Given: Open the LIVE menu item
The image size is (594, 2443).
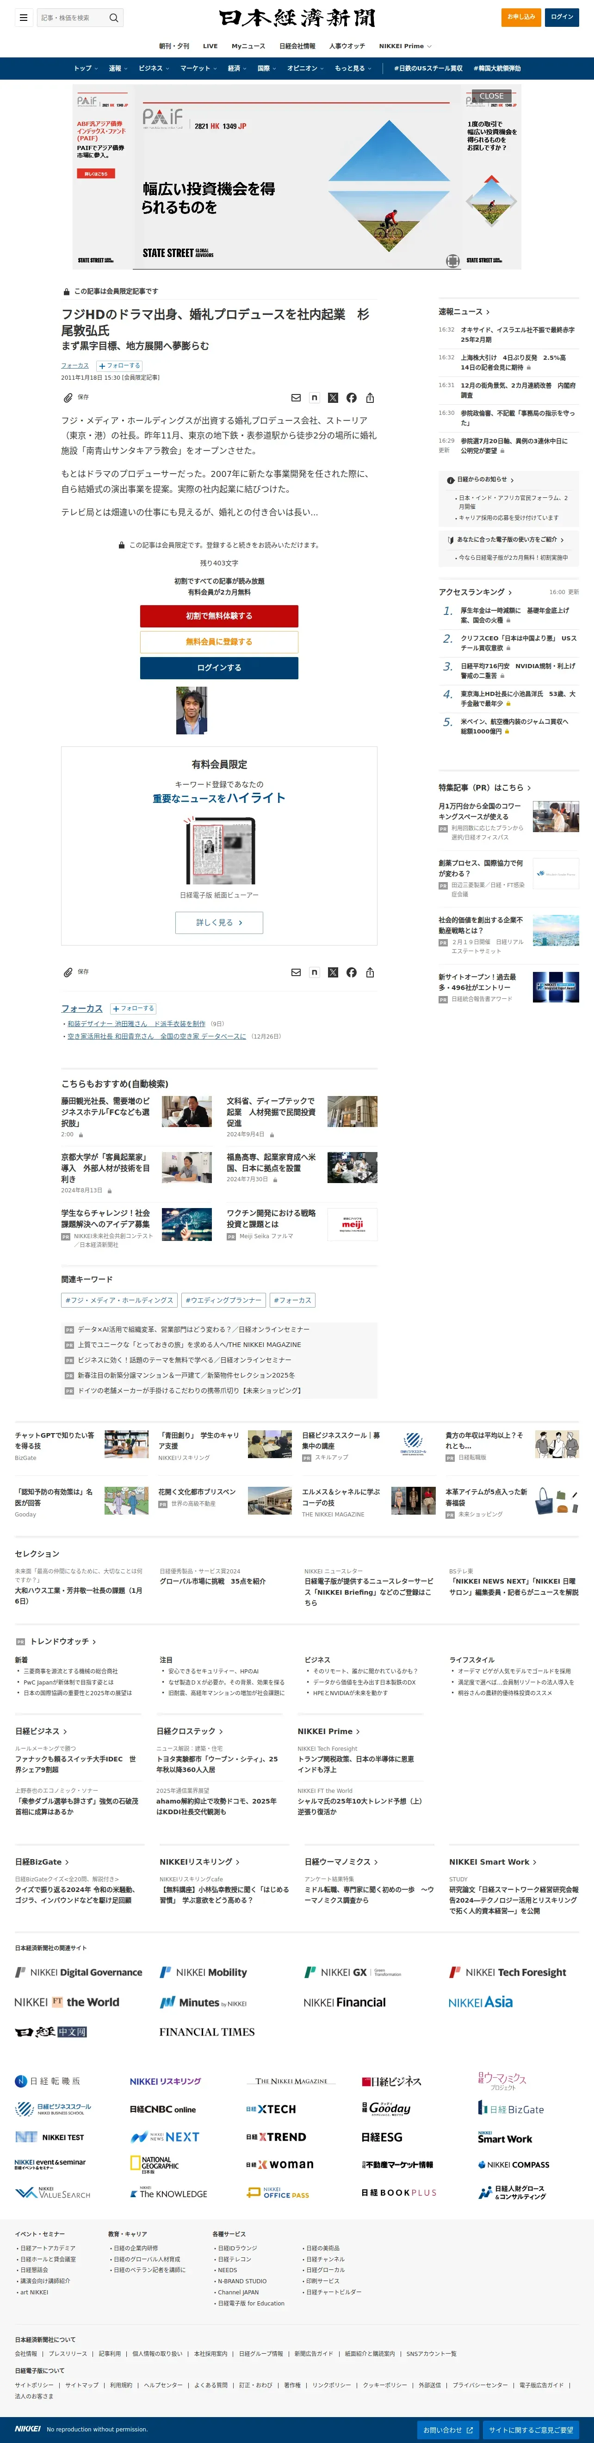Looking at the screenshot, I should pyautogui.click(x=210, y=45).
